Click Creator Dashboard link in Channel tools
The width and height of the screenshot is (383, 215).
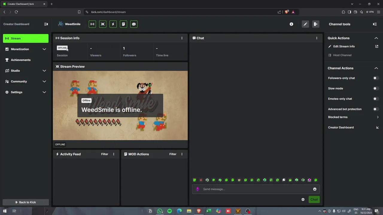coord(341,128)
